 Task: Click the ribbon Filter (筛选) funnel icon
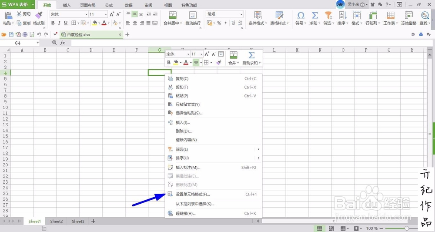click(x=328, y=15)
